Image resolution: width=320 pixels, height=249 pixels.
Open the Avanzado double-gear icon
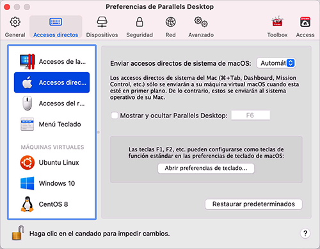tap(201, 22)
